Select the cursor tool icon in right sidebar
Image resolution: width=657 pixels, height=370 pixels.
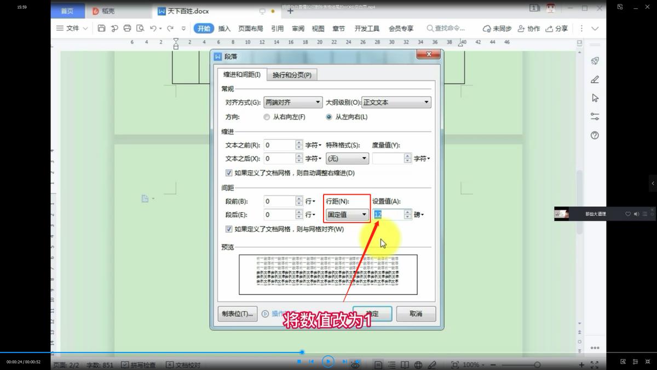point(595,98)
